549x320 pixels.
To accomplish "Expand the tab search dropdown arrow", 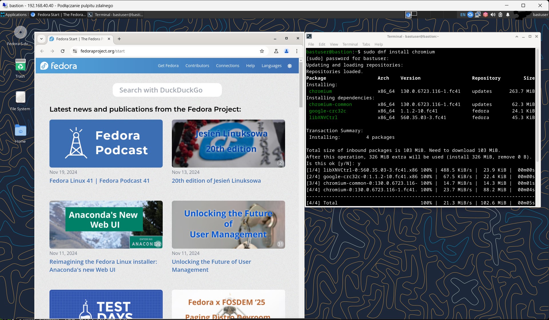I will pyautogui.click(x=41, y=39).
